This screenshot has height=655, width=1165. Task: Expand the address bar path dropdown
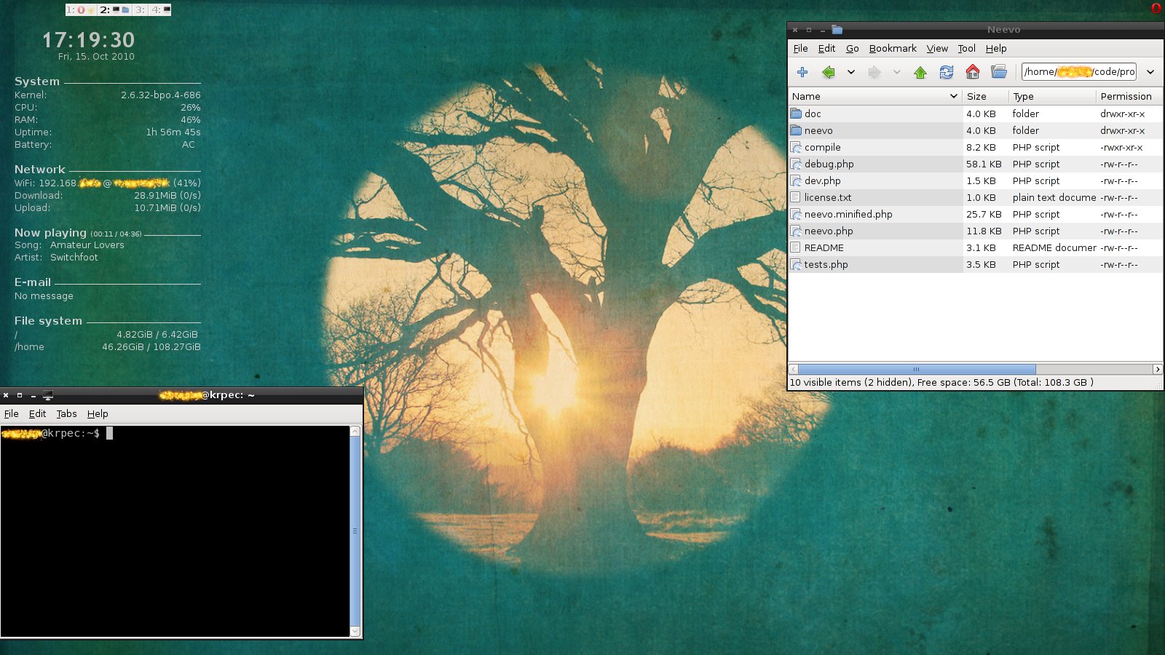(1150, 72)
